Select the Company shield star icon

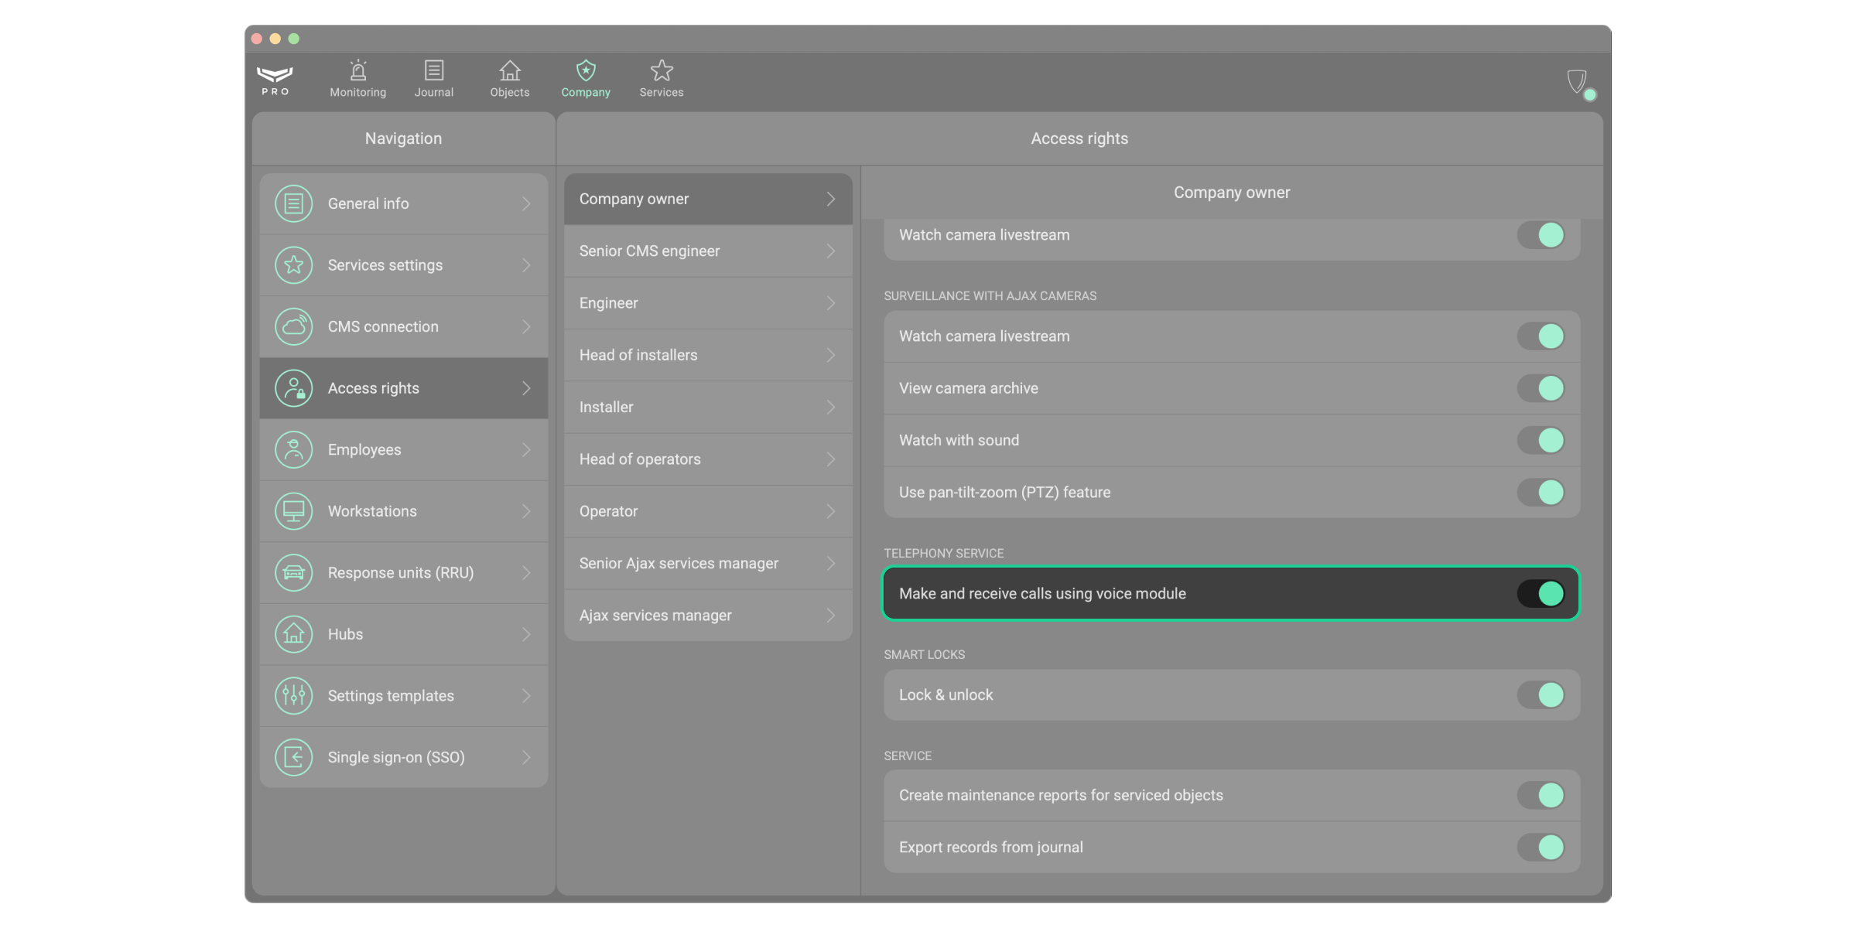click(586, 71)
